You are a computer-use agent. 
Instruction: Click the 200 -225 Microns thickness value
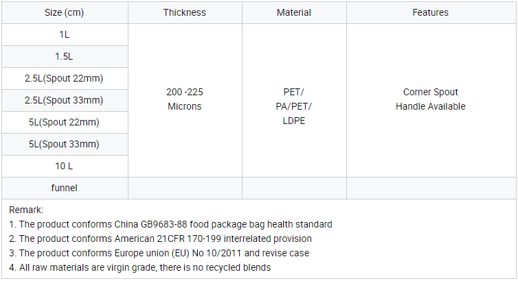coord(185,99)
